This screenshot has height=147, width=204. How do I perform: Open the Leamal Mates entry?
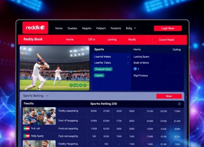coord(102,57)
